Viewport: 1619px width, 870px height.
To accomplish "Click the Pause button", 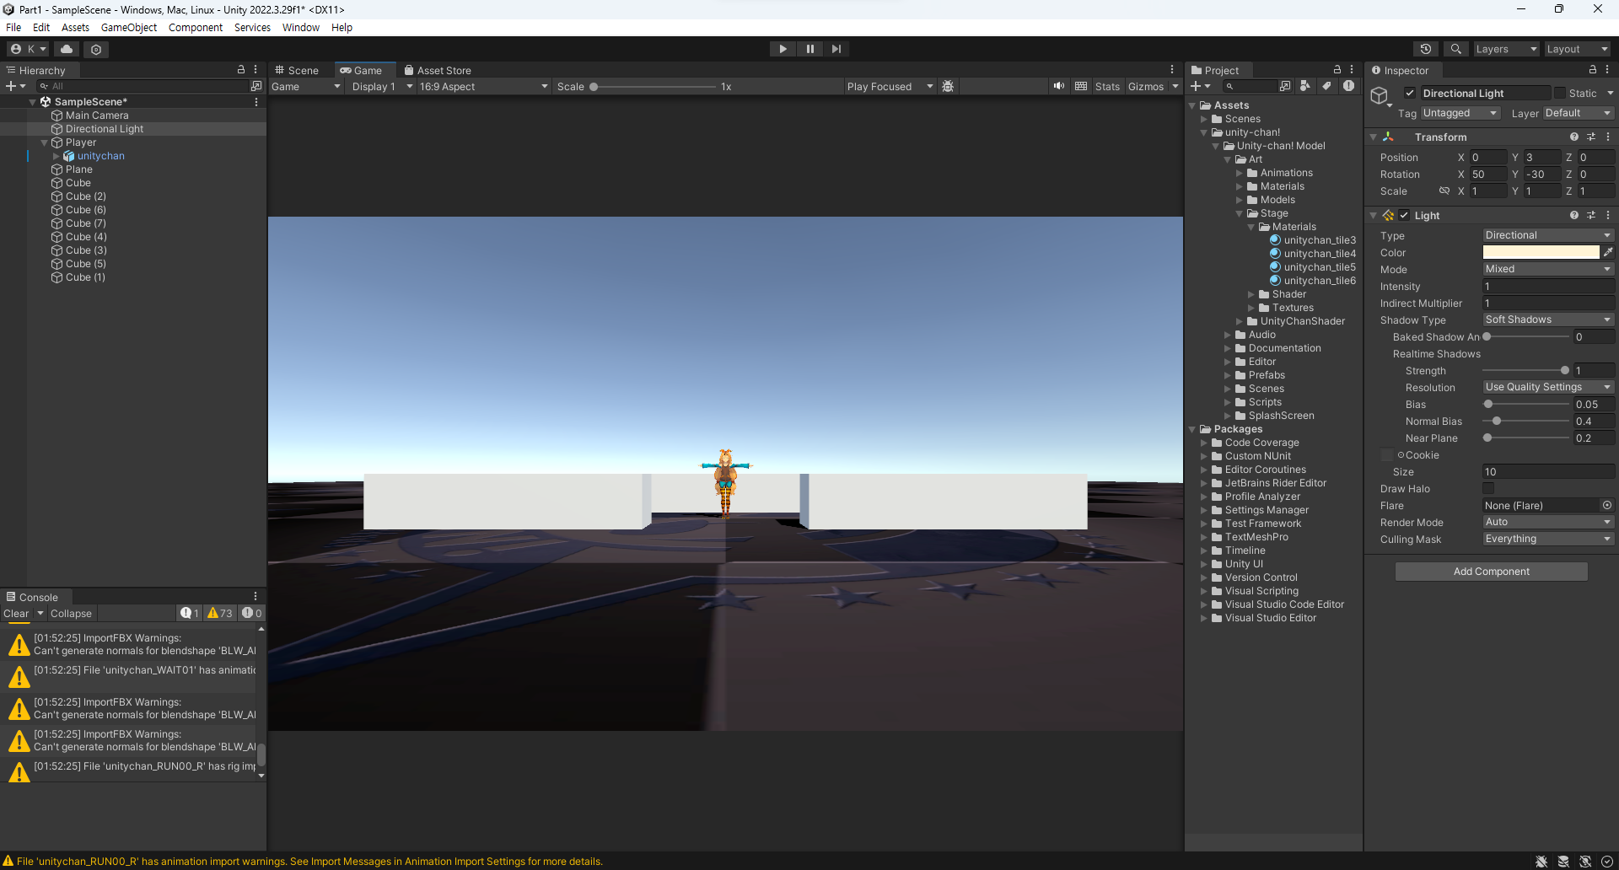I will [809, 49].
